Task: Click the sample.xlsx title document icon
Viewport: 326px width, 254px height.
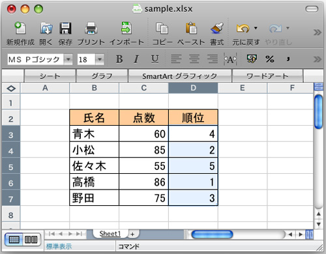Action: [x=138, y=9]
